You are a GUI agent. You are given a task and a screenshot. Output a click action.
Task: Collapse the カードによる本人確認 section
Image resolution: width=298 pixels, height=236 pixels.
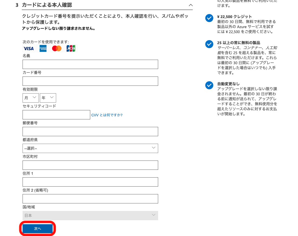[191, 5]
